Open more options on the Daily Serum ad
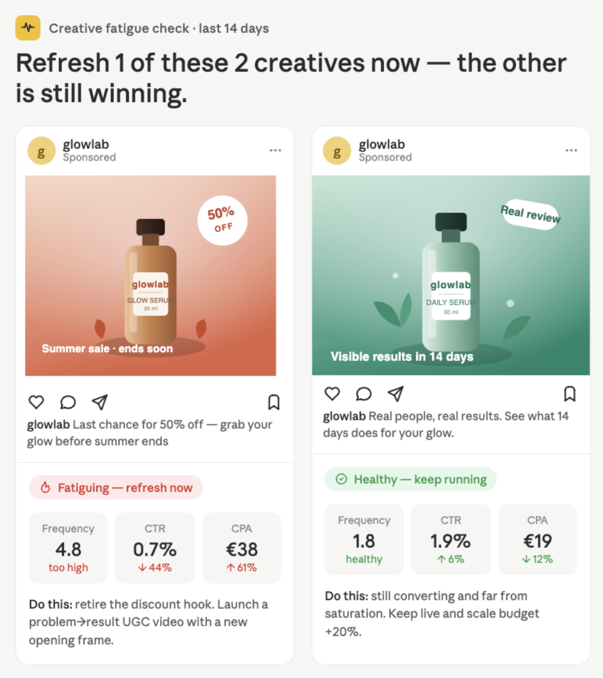This screenshot has height=678, width=603. (x=571, y=150)
